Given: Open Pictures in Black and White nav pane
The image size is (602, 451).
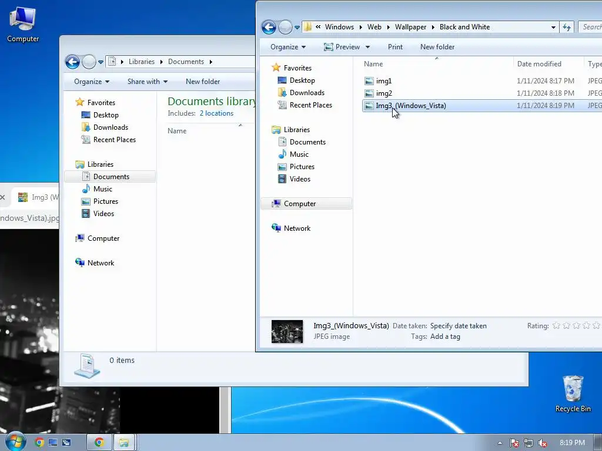Looking at the screenshot, I should coord(302,166).
